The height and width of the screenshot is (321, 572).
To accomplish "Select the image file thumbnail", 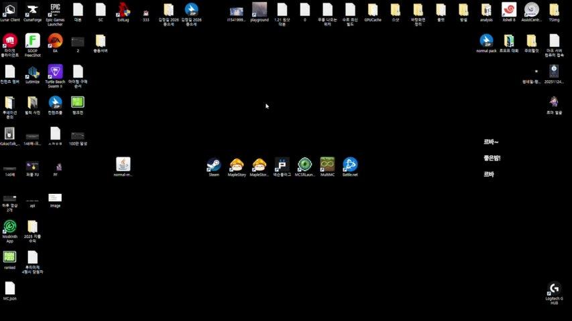I will (55, 198).
